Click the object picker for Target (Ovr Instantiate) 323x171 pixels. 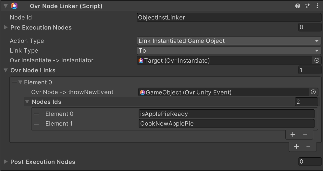pos(317,60)
